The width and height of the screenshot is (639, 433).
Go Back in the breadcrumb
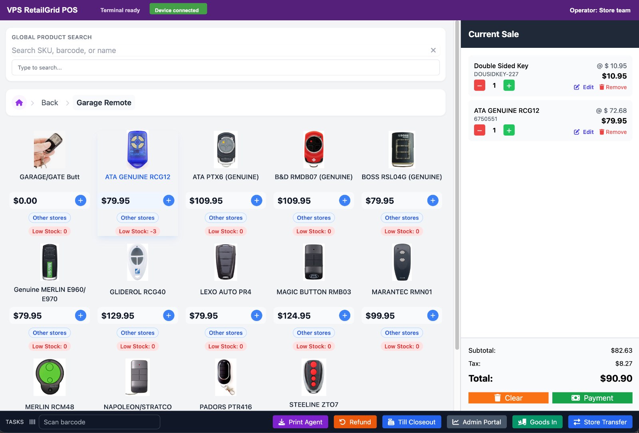click(x=50, y=103)
